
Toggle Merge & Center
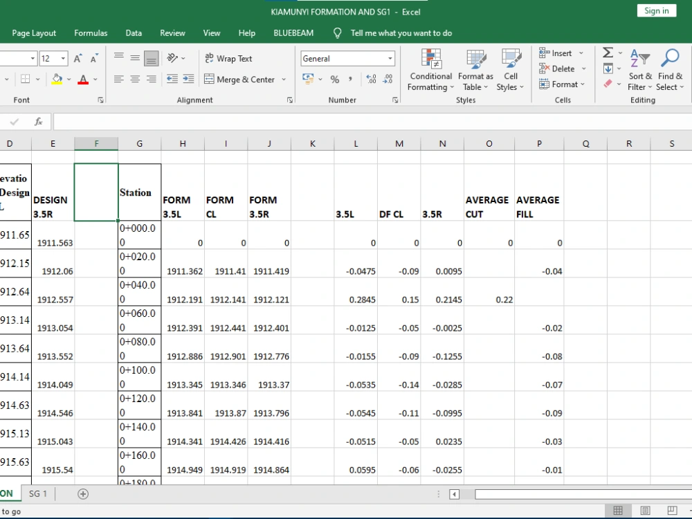click(x=239, y=80)
